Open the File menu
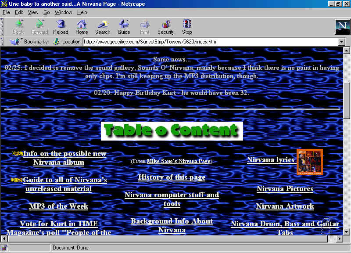351x253 pixels. 6,12
